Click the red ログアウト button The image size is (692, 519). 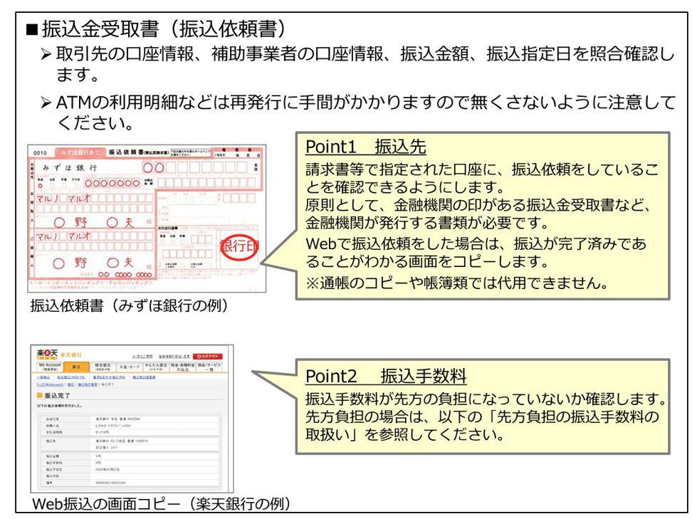208,355
